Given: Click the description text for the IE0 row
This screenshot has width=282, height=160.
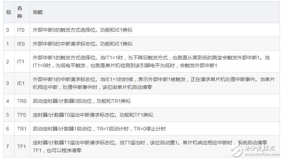Looking at the screenshot, I should click(83, 44).
